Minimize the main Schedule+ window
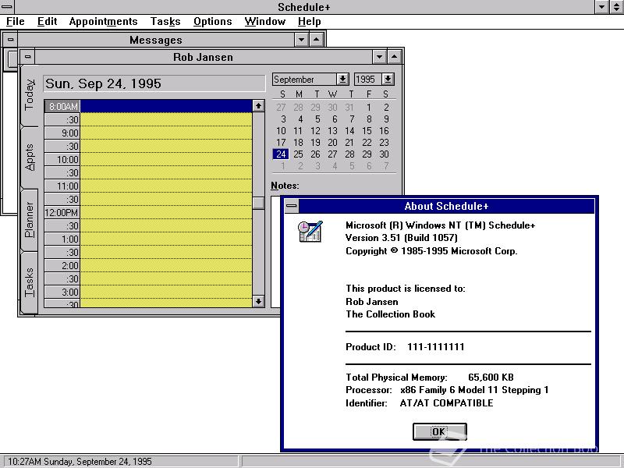This screenshot has width=624, height=468. (x=601, y=7)
